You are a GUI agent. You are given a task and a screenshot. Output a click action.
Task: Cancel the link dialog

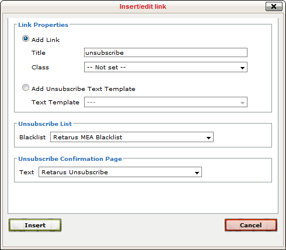(251, 225)
